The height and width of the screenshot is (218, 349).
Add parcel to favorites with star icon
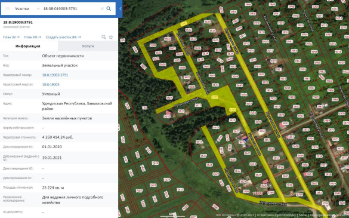(x=111, y=37)
